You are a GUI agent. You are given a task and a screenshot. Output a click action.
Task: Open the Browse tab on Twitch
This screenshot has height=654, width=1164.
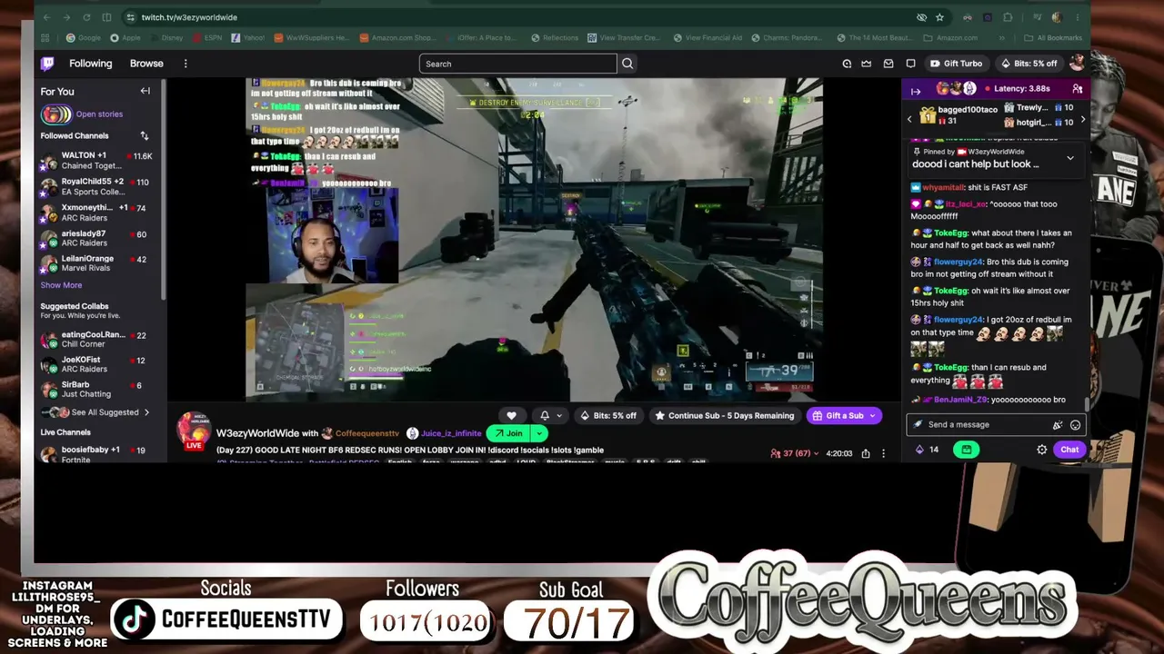tap(146, 64)
